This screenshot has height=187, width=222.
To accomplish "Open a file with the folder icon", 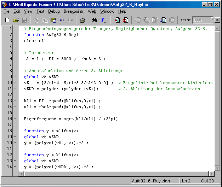I will 16,20.
